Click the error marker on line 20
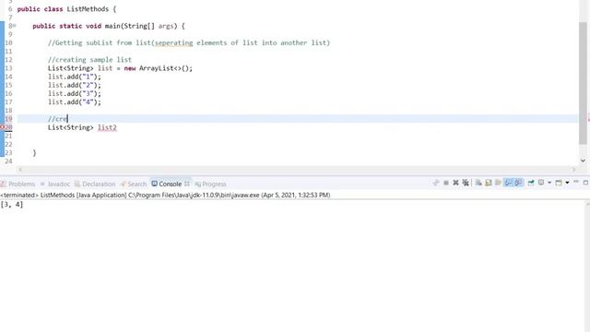The width and height of the screenshot is (590, 332). point(2,127)
